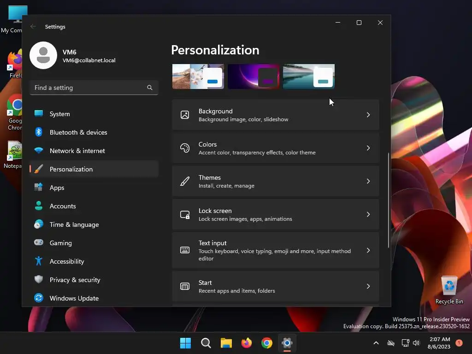Click the 'Lock screen images, apps, animations' text
472x354 pixels.
245,219
